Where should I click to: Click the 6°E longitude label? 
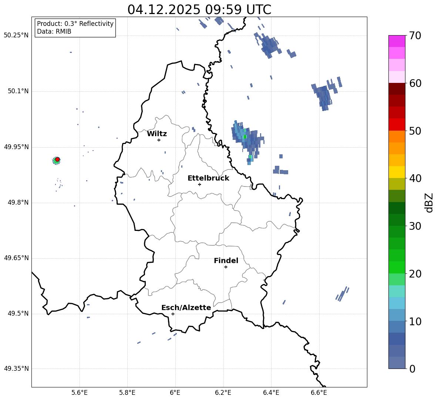click(x=175, y=393)
